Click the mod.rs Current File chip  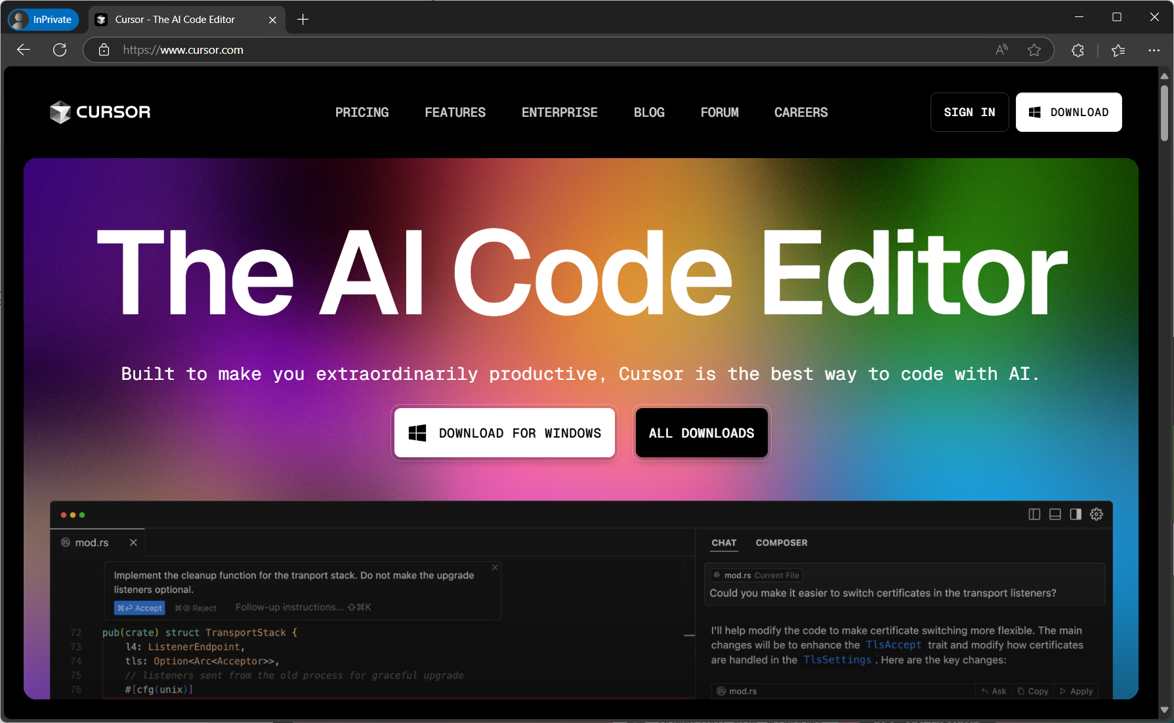757,575
